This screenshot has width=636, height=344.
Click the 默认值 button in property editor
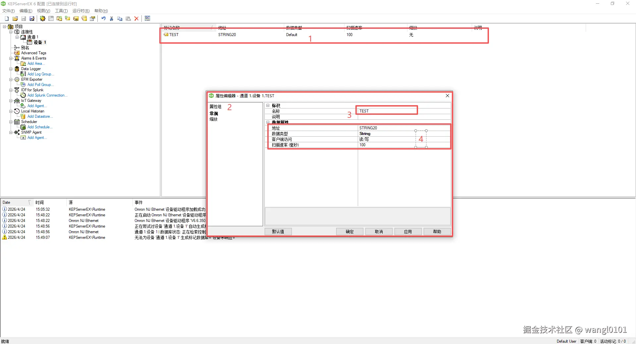(278, 232)
